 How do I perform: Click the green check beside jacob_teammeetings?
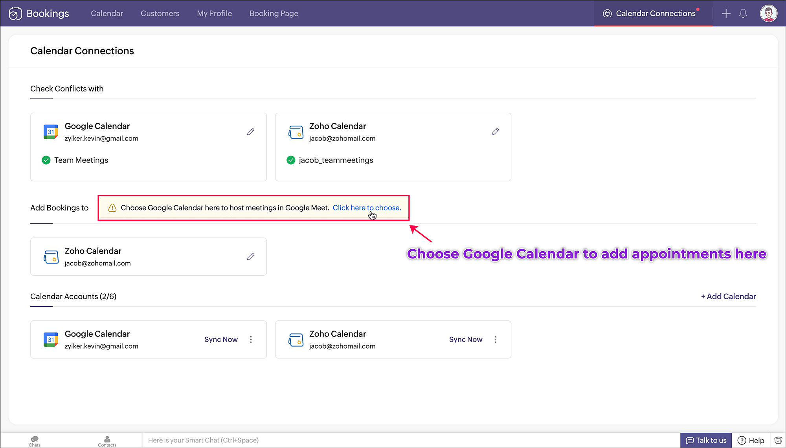pos(291,160)
